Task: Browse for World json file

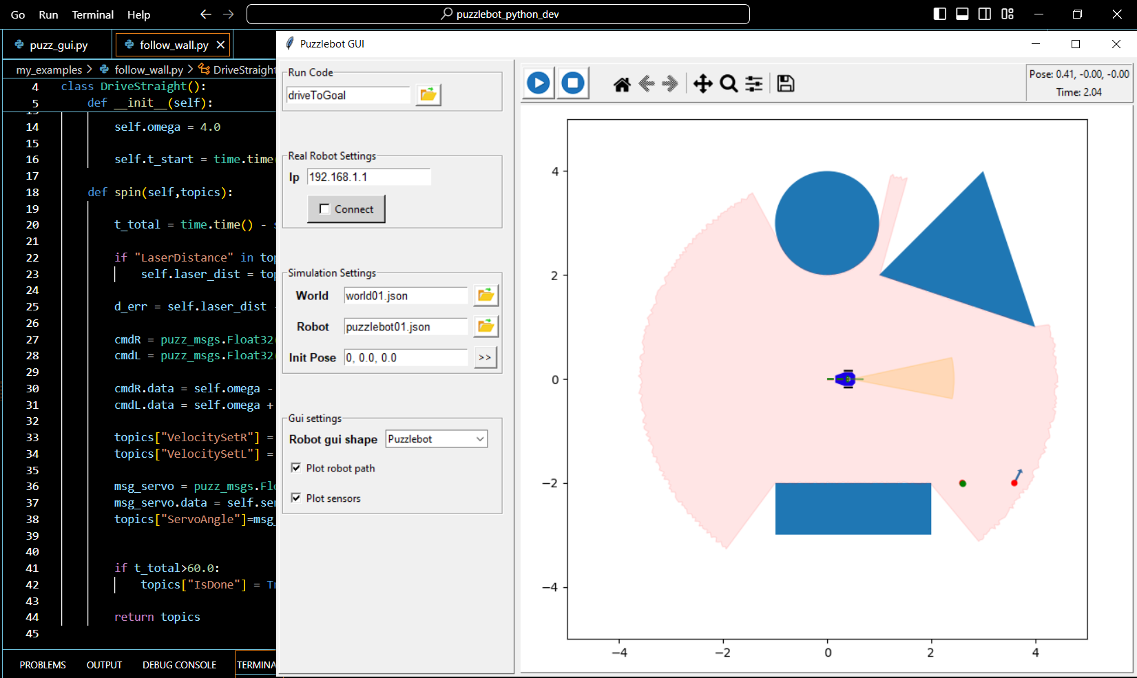Action: click(x=486, y=295)
